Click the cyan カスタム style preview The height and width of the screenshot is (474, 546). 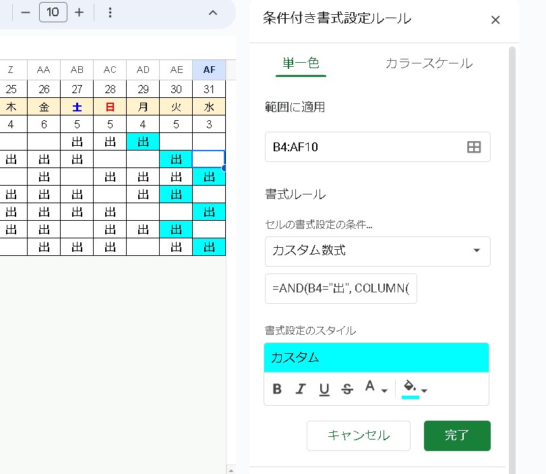(x=376, y=357)
